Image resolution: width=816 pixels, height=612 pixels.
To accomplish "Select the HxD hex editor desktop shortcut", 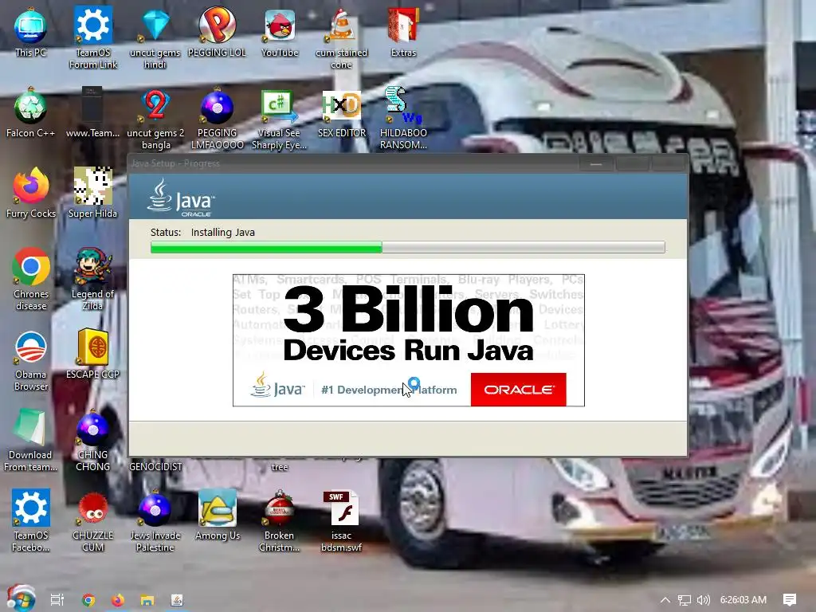I will [341, 113].
